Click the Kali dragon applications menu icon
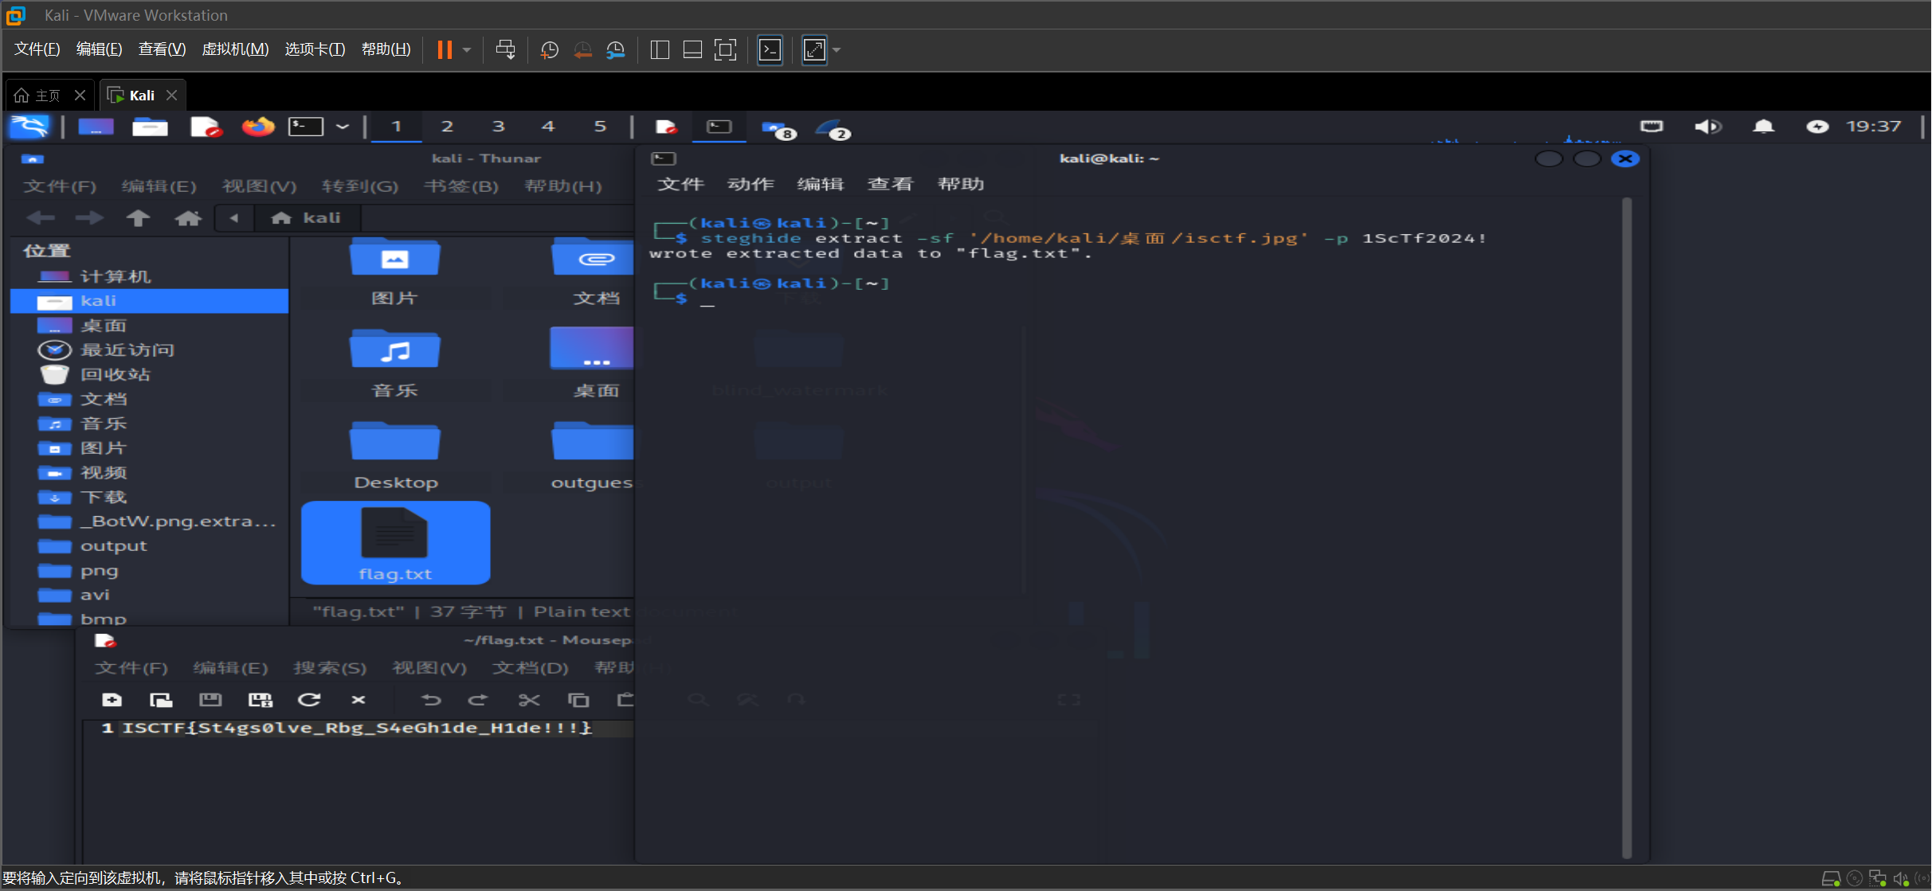This screenshot has width=1932, height=891. pos(29,127)
